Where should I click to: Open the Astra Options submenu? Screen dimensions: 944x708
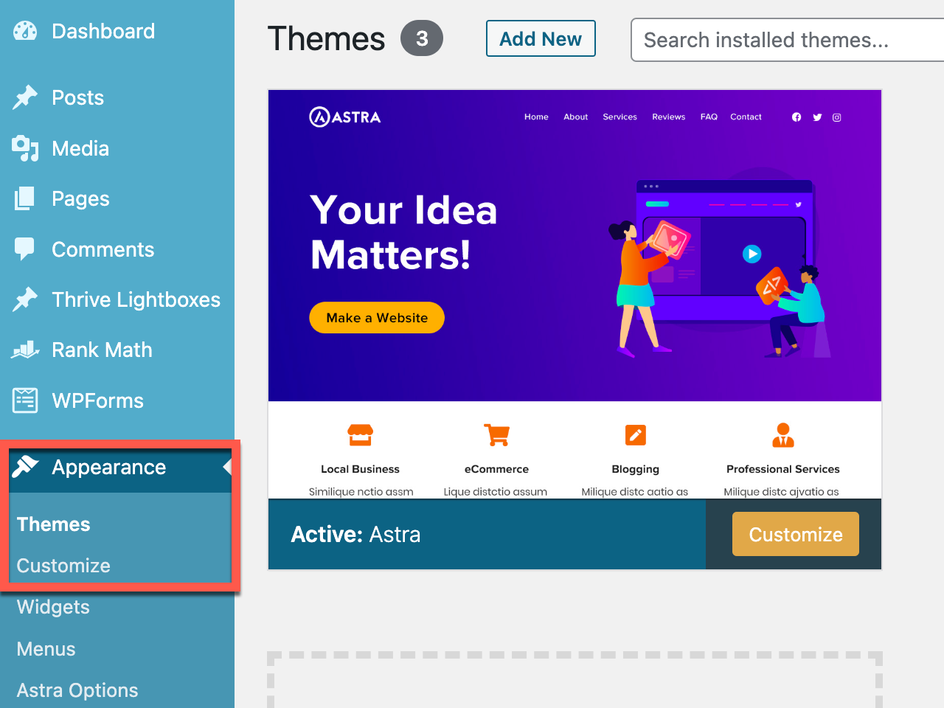tap(77, 690)
